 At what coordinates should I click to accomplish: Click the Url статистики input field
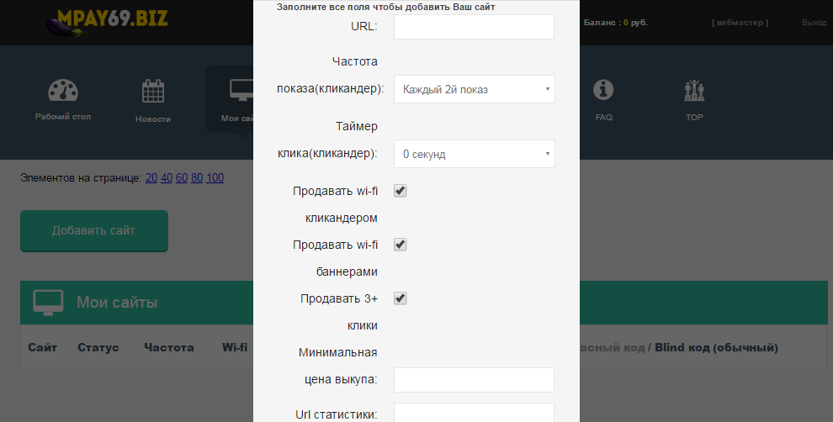point(474,413)
